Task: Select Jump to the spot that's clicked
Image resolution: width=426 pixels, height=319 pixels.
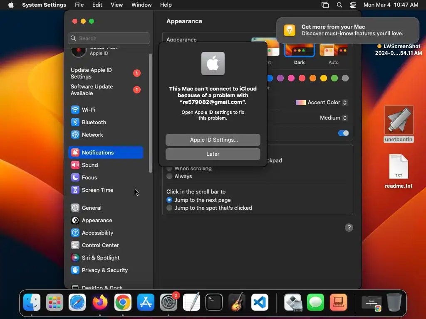Action: tap(169, 208)
